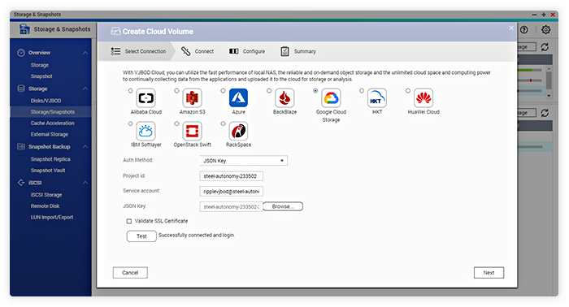
Task: Select the Google Cloud Storage radio button
Action: tap(315, 91)
